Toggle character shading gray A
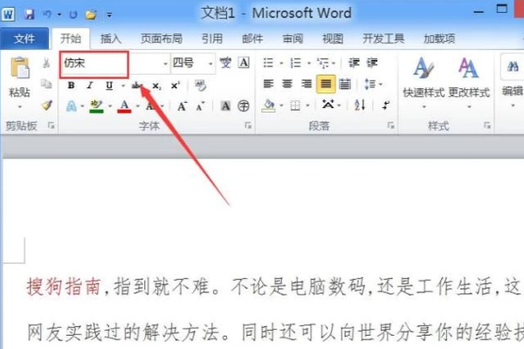This screenshot has width=524, height=349. click(x=225, y=106)
